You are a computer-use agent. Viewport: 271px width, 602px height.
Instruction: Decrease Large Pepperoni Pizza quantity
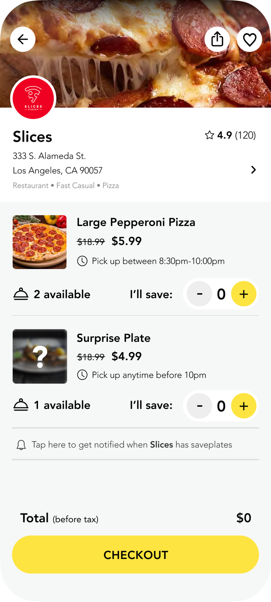[200, 294]
